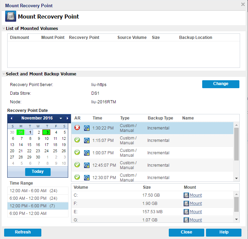Click the recovery point list scrollbar down arrow
The image size is (248, 239).
(x=236, y=178)
